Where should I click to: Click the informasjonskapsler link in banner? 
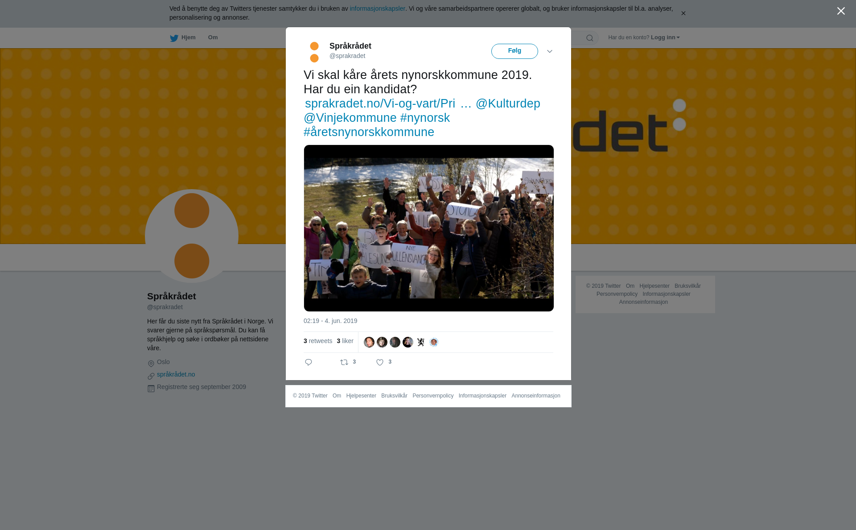click(x=377, y=8)
